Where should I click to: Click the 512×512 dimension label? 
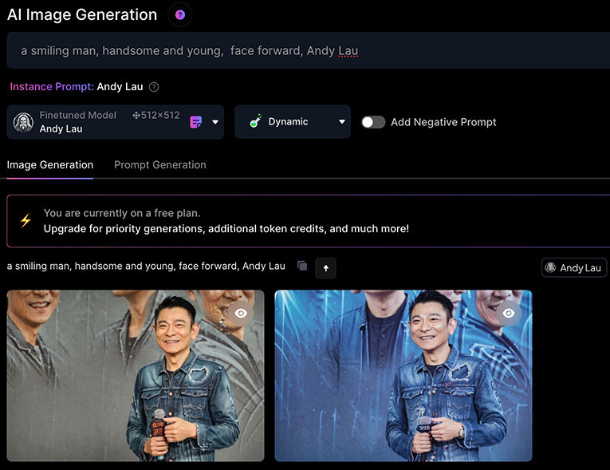pos(156,115)
